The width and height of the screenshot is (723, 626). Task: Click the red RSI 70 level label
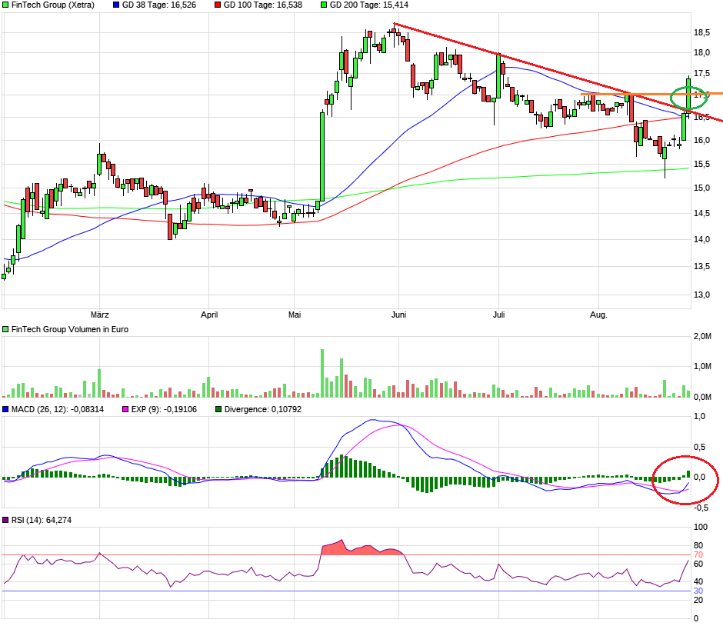[x=699, y=554]
